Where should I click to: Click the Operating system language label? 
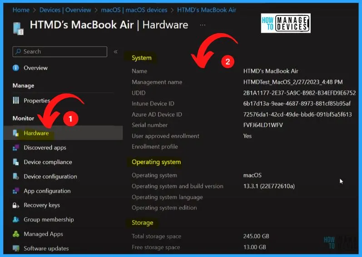pos(167,197)
